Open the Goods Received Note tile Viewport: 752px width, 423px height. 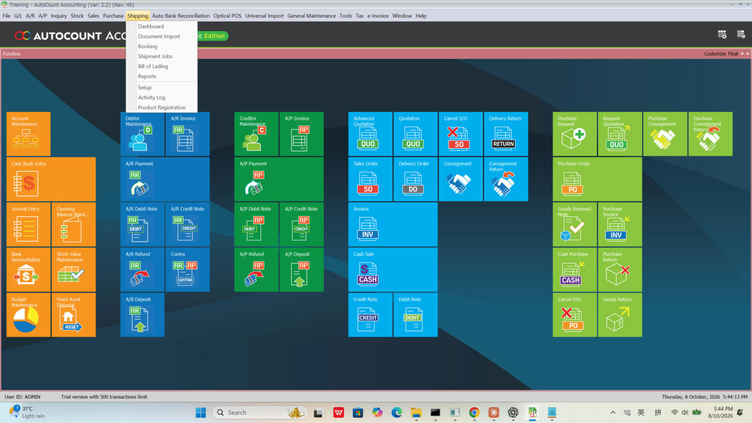point(575,224)
